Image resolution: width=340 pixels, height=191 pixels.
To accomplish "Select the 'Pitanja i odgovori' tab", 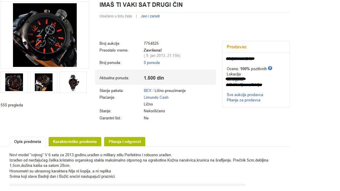I will 125,142.
